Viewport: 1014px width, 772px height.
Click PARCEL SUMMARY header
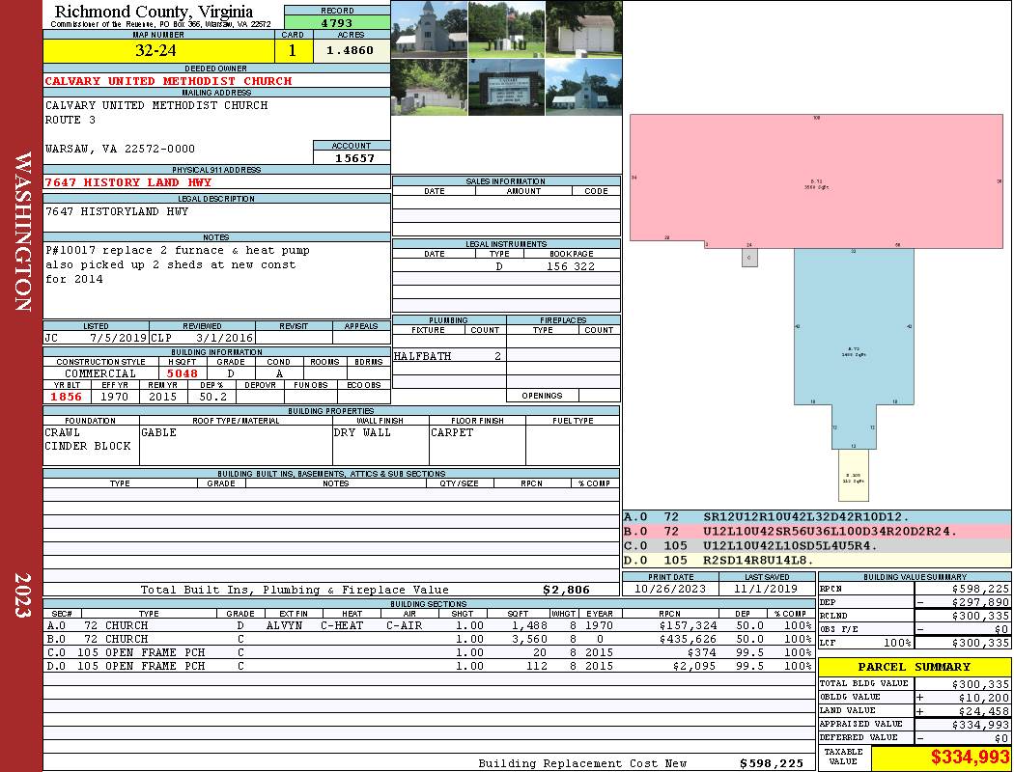914,667
